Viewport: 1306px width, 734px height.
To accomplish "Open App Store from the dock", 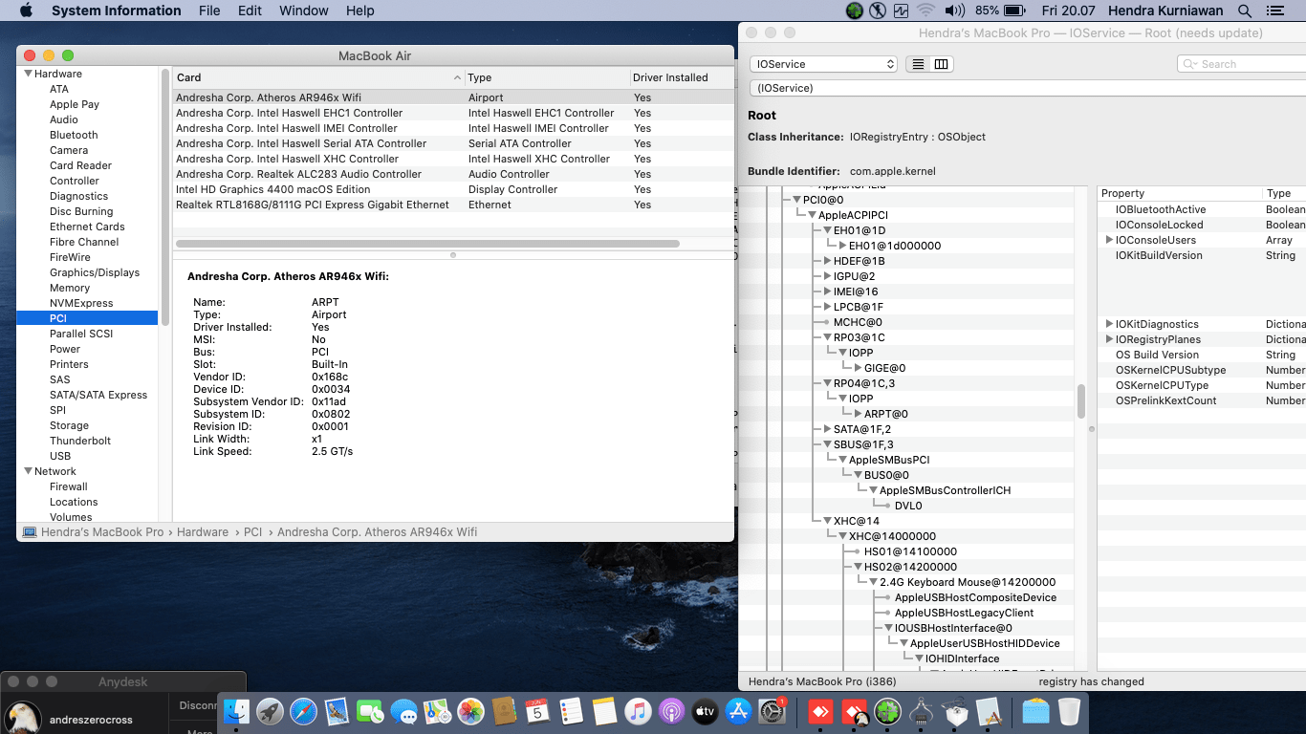I will 738,711.
